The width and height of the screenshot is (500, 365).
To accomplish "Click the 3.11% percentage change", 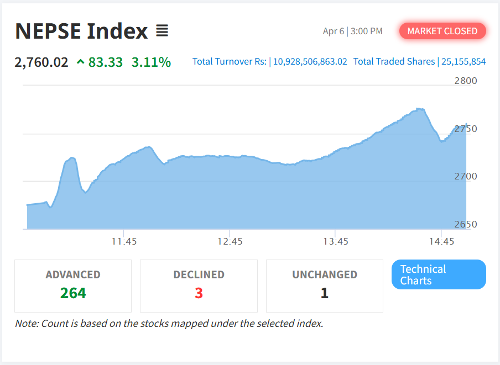I will point(151,62).
